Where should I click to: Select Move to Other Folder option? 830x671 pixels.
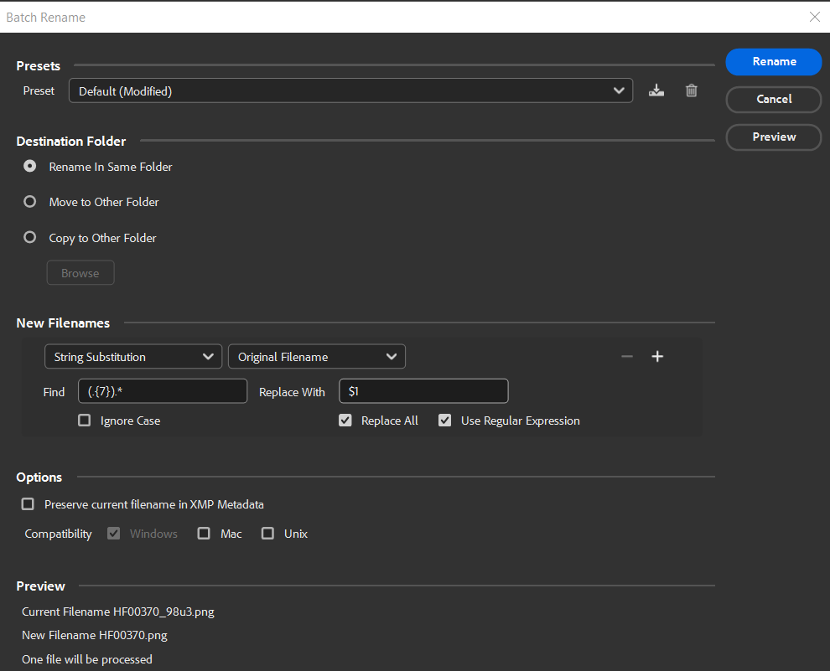coord(29,201)
